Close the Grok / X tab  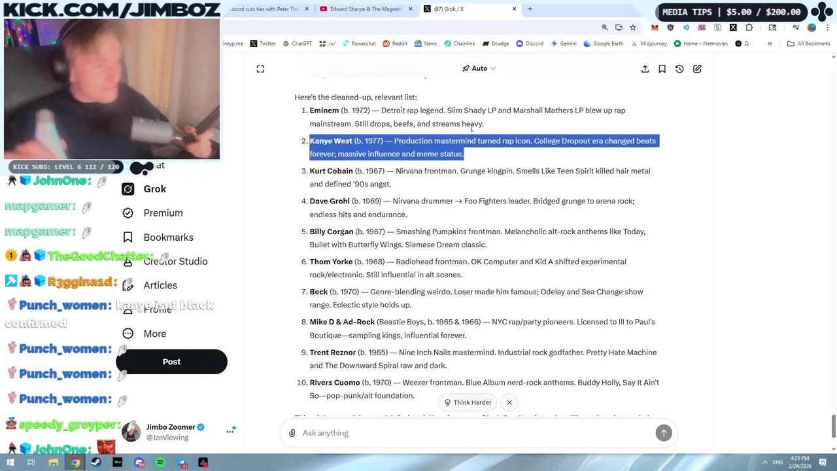(514, 9)
